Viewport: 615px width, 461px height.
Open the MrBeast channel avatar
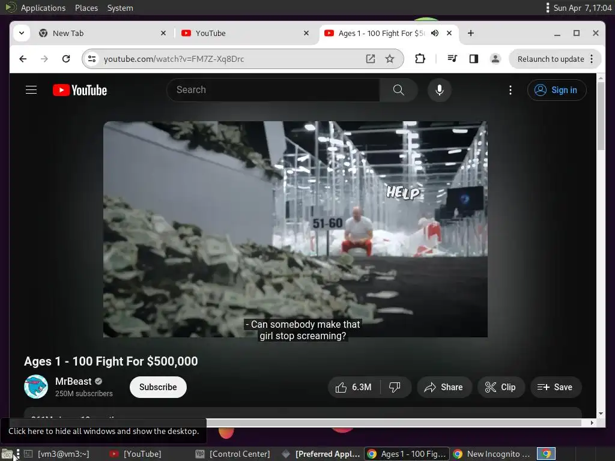pos(36,387)
